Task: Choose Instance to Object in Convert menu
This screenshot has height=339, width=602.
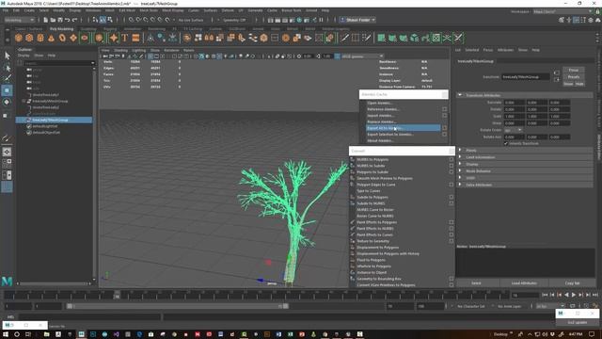Action: [372, 272]
